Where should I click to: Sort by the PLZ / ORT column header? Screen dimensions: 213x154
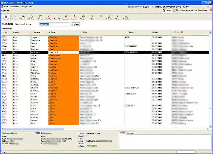click(190, 32)
